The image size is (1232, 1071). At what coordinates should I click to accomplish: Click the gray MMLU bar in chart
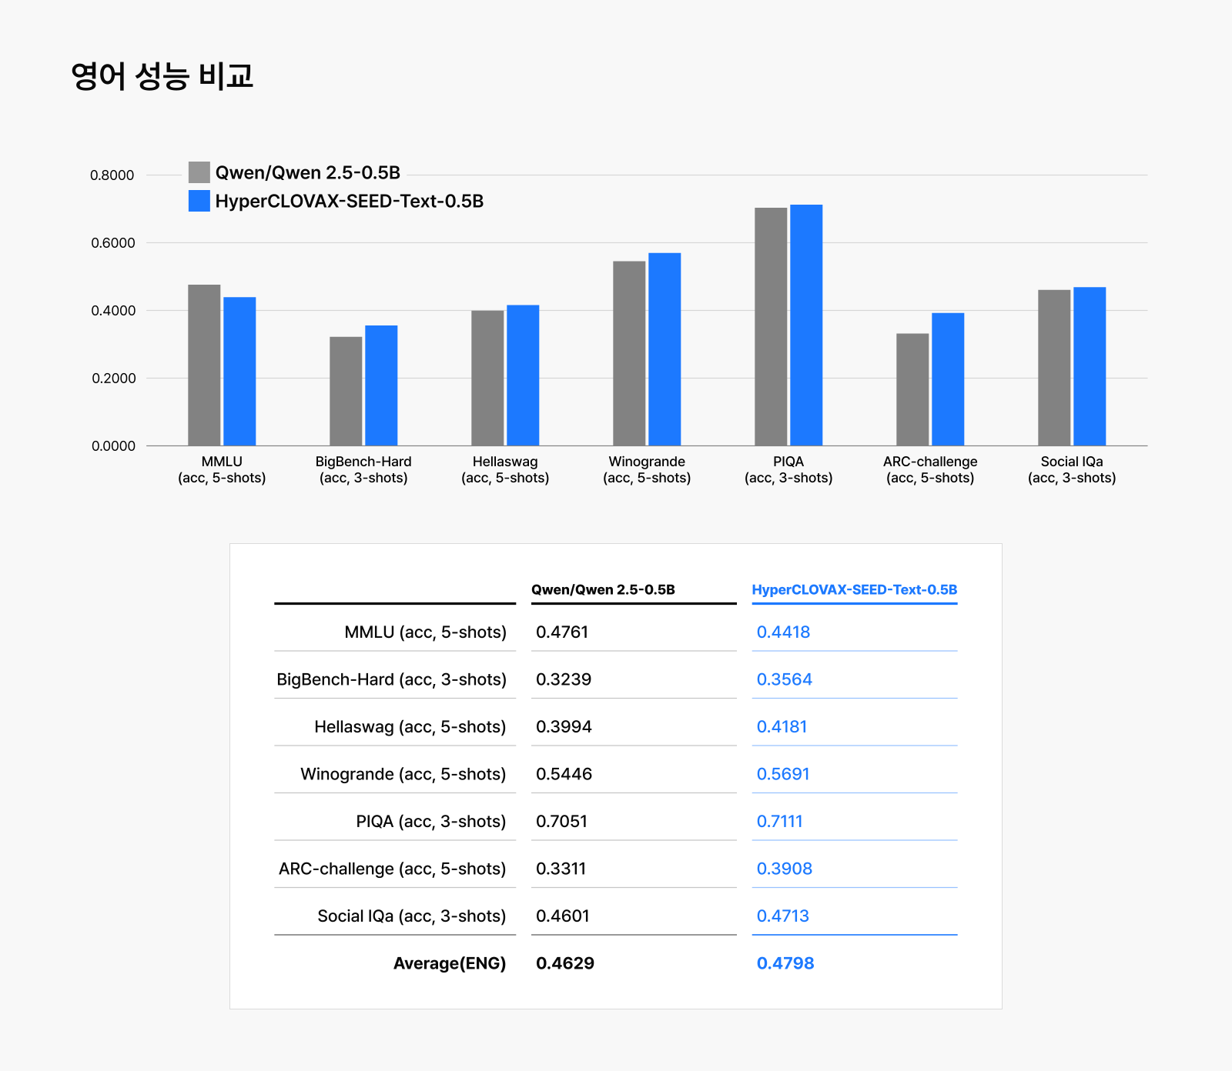(x=204, y=365)
